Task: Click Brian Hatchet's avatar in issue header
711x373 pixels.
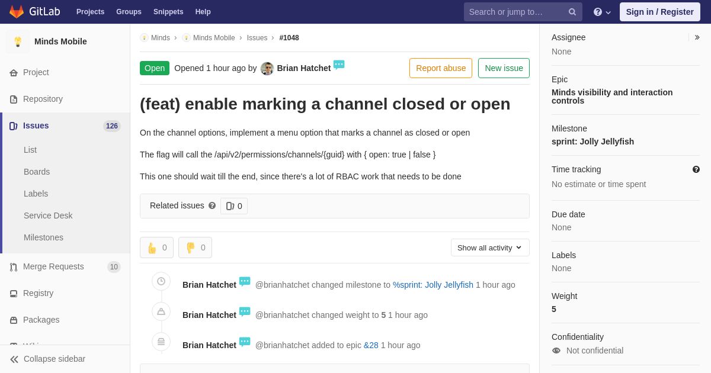Action: tap(267, 68)
